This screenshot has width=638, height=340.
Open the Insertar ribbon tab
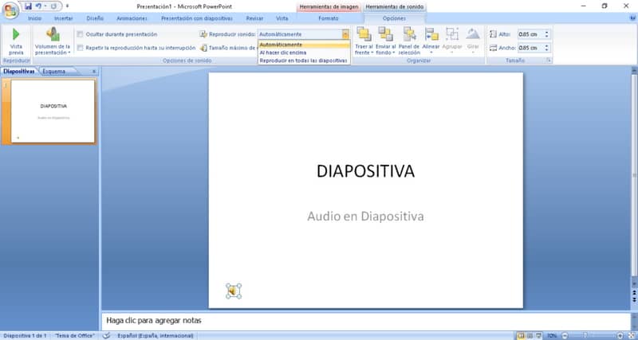click(x=63, y=18)
